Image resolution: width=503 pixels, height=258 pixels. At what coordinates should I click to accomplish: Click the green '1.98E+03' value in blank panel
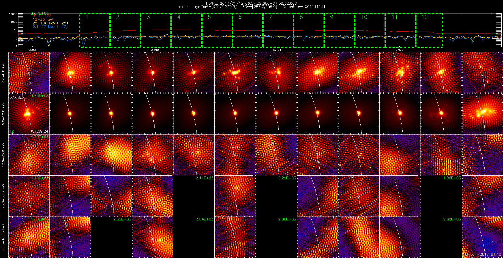tap(452, 178)
